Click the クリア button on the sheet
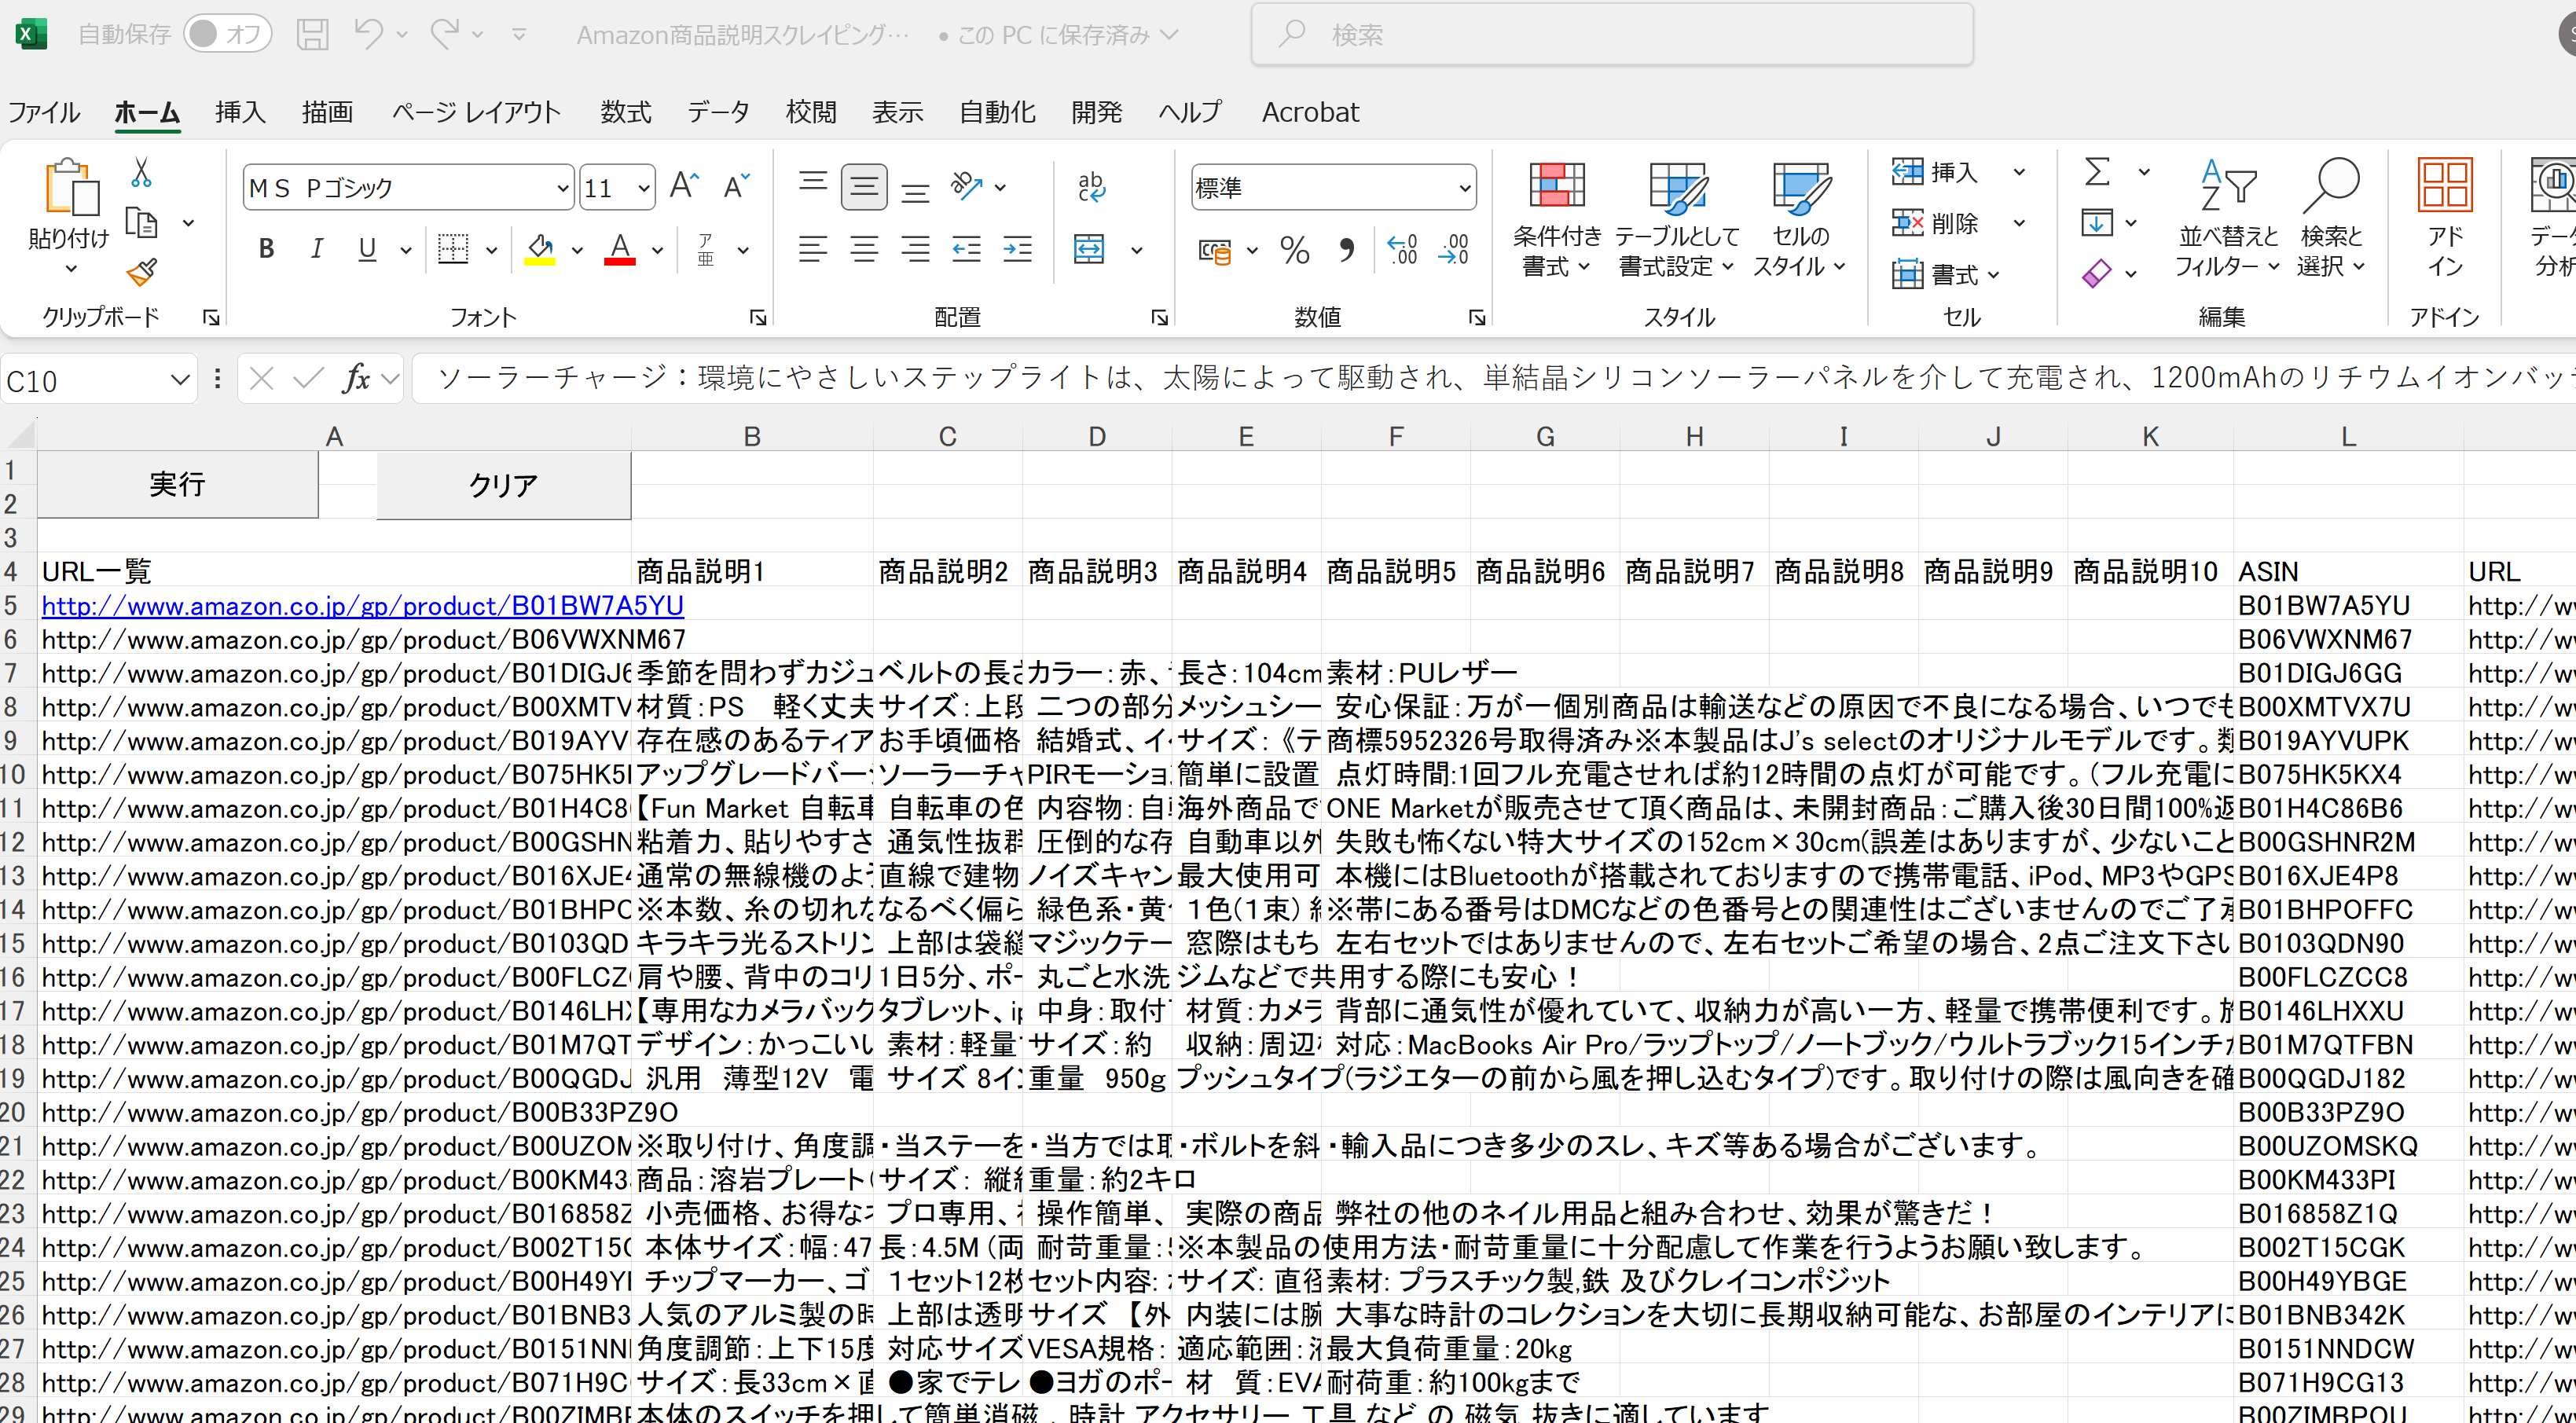Viewport: 2576px width, 1423px height. (x=503, y=486)
